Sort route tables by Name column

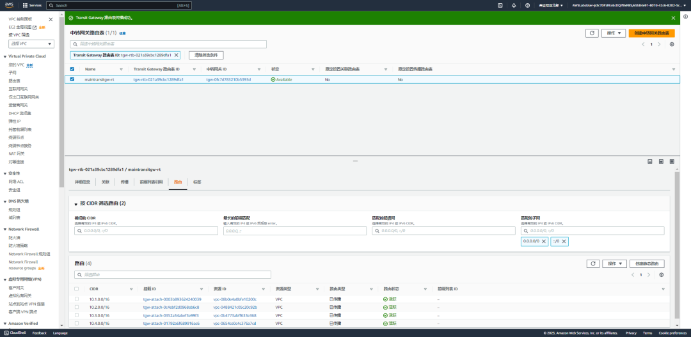(121, 70)
